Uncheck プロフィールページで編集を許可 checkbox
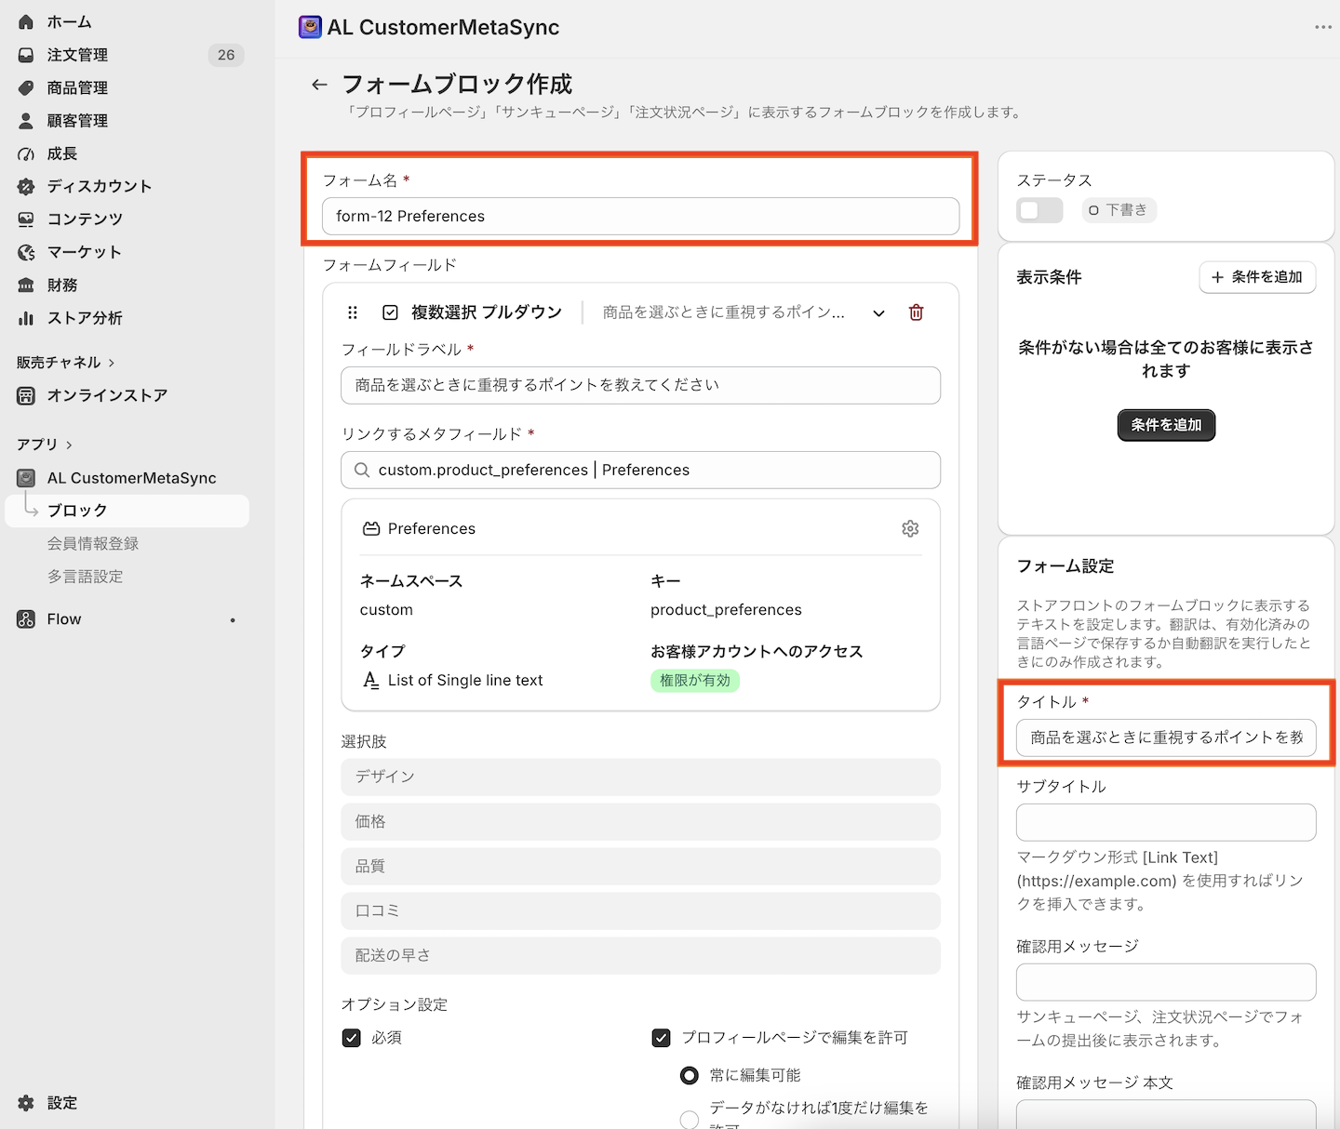 (x=661, y=1038)
